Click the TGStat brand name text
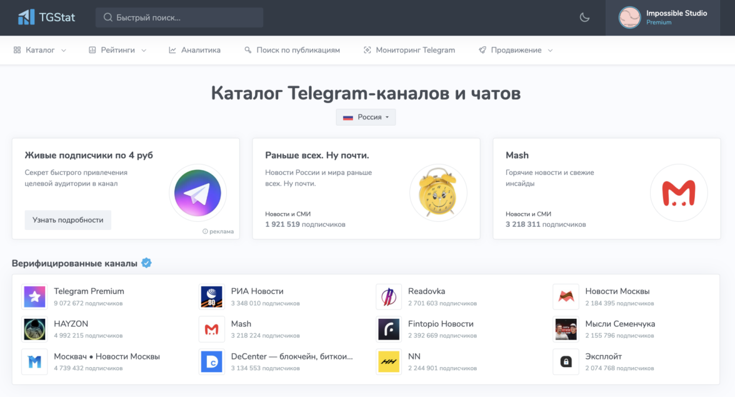Screen dimensions: 735x397 tap(57, 18)
